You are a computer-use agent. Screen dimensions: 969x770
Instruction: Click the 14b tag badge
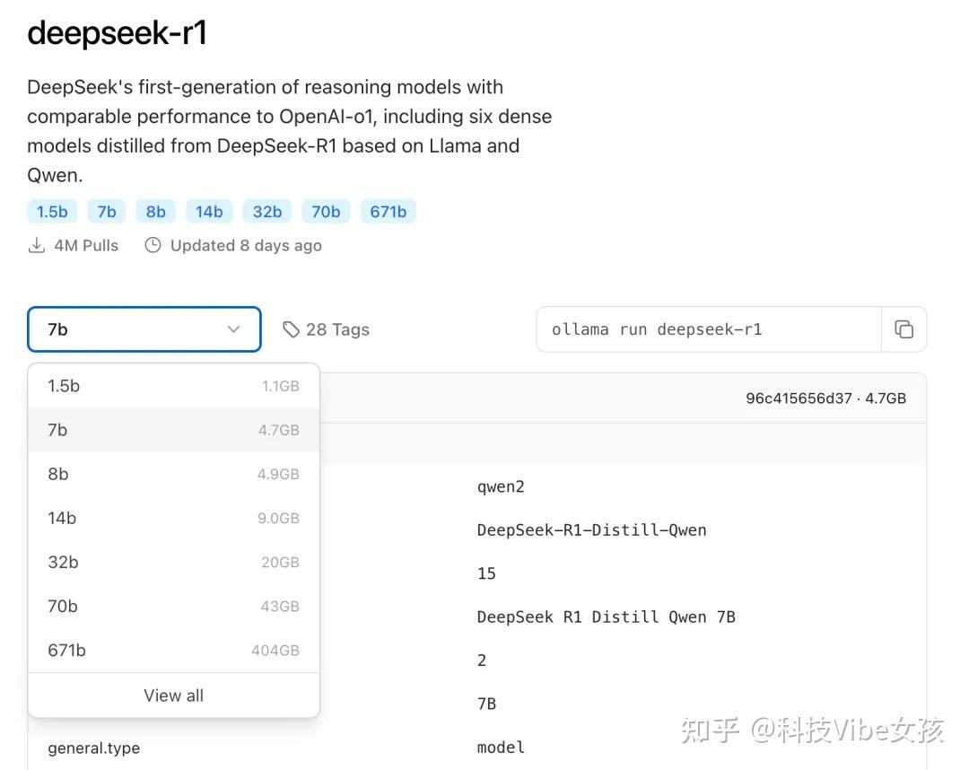[x=209, y=211]
